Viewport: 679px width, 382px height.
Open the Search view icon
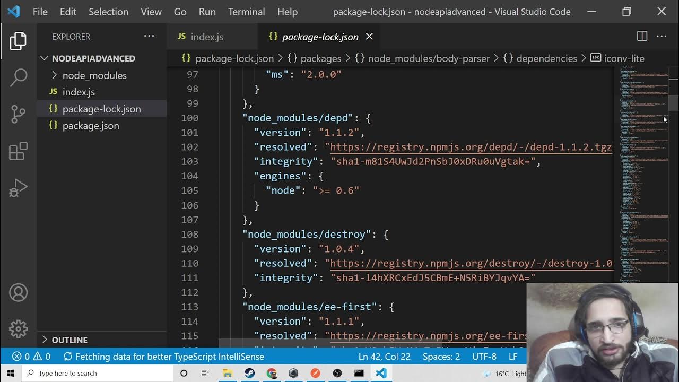coord(18,77)
